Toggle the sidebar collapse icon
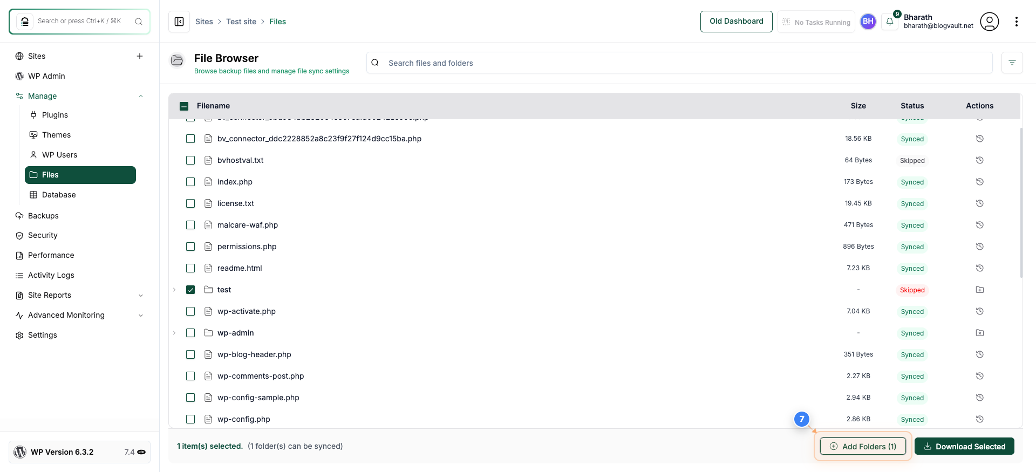Image resolution: width=1036 pixels, height=472 pixels. (179, 22)
